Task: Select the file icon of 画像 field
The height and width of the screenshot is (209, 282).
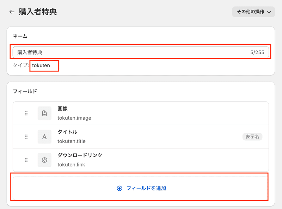Action: pos(44,113)
